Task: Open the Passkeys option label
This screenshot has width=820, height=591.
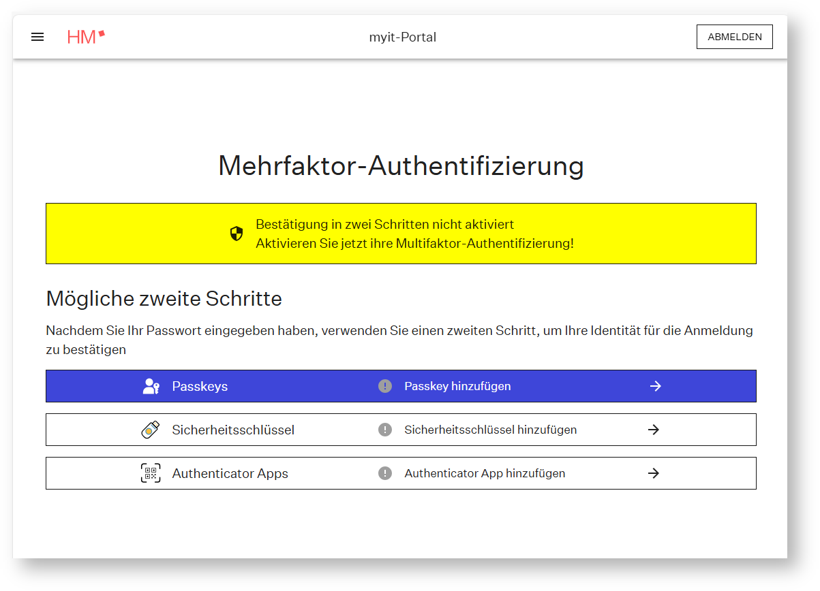Action: [200, 386]
